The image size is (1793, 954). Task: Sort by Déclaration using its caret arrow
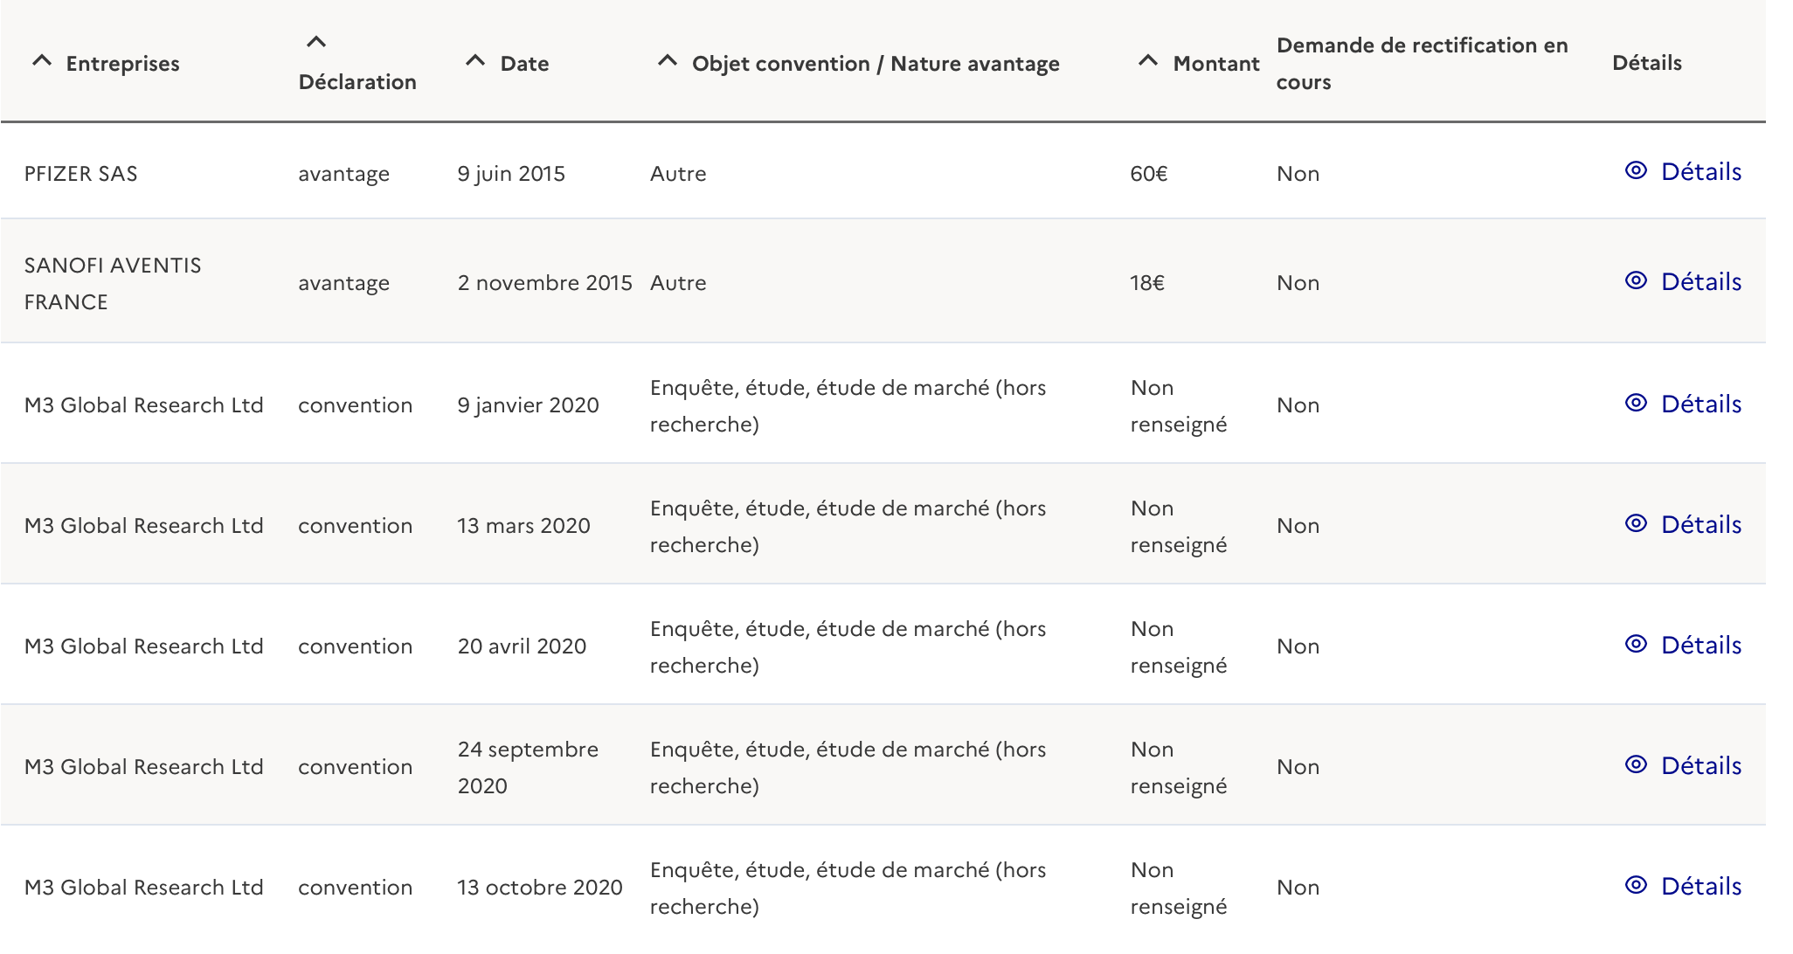(x=316, y=42)
